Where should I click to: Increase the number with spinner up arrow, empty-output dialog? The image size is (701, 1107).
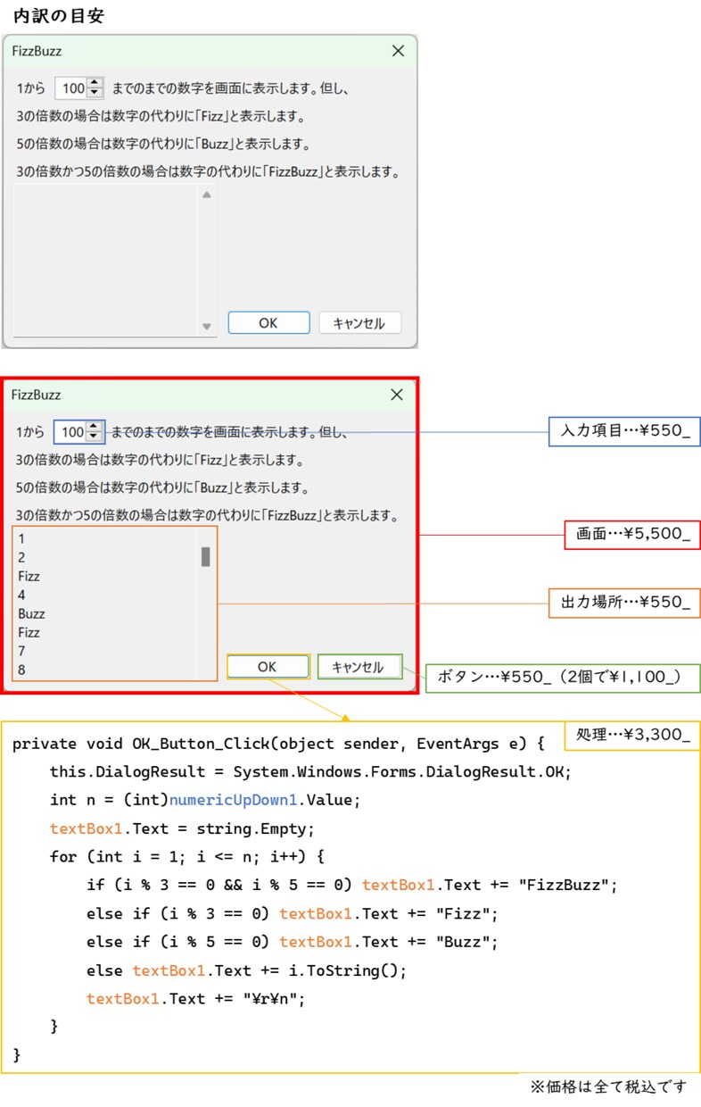95,83
